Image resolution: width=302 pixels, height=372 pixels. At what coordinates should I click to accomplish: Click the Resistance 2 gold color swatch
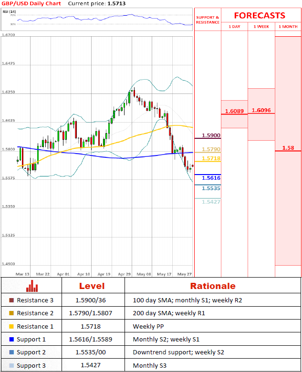tap(11, 313)
